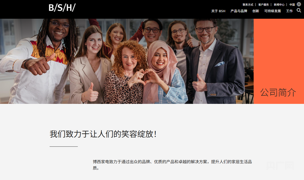Visit the 新闻中心 link
The width and height of the screenshot is (304, 180).
pyautogui.click(x=279, y=5)
